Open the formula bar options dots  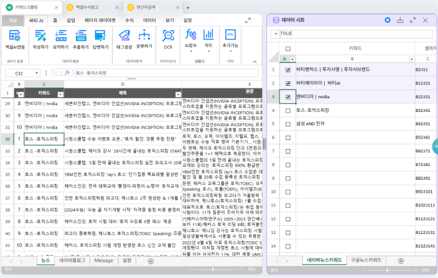(x=46, y=73)
